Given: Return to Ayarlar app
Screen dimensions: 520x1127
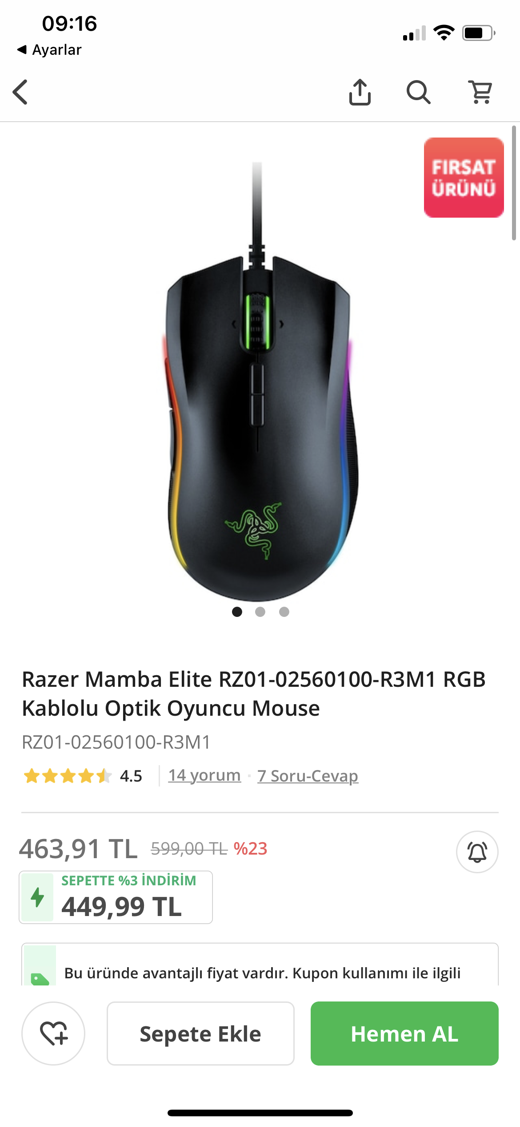Looking at the screenshot, I should coord(49,49).
